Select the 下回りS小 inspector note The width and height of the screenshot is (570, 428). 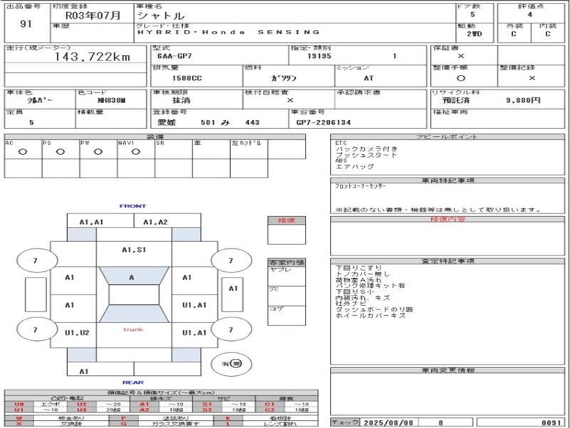pyautogui.click(x=354, y=292)
